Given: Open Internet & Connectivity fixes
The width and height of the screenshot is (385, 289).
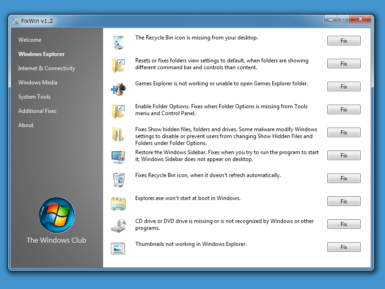Looking at the screenshot, I should pyautogui.click(x=47, y=68).
